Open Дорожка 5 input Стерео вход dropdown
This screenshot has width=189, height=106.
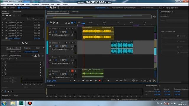(x=61, y=63)
